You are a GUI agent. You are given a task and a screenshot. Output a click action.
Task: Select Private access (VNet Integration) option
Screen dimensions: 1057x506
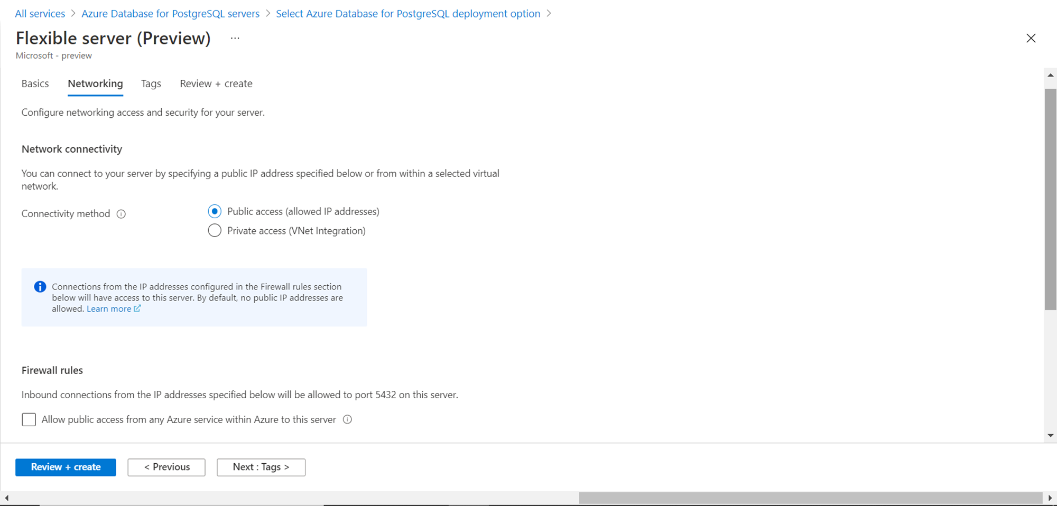(x=215, y=231)
